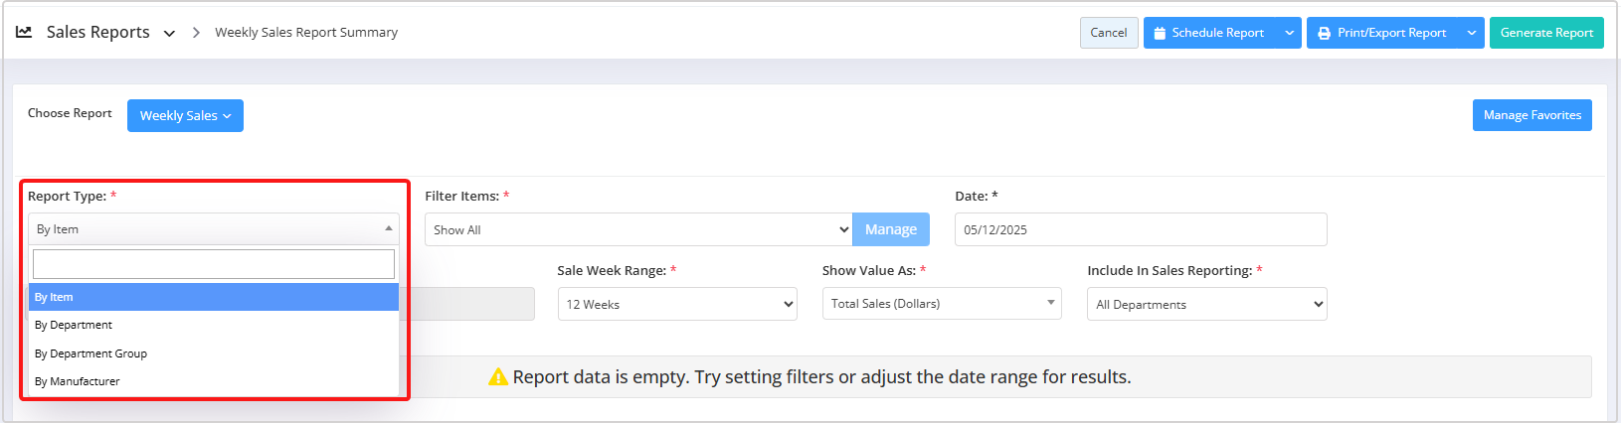Click the Generate Report button
1621x423 pixels.
[1546, 33]
